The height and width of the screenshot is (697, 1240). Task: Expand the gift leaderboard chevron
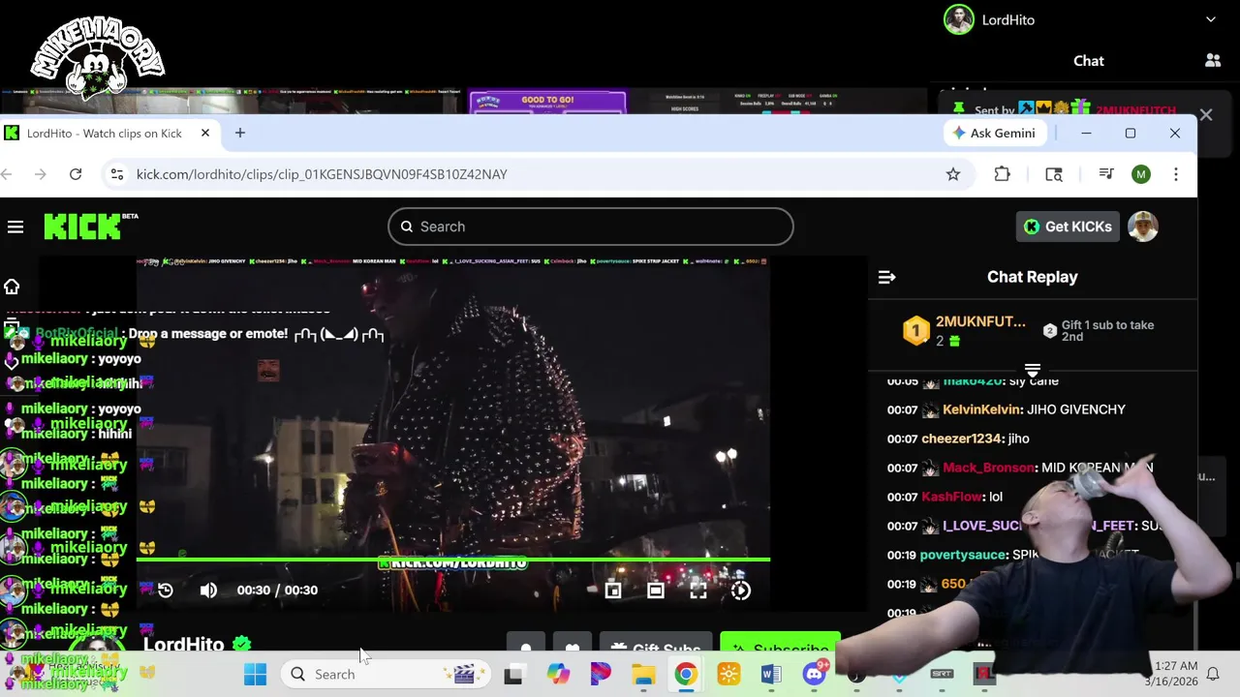click(1033, 371)
